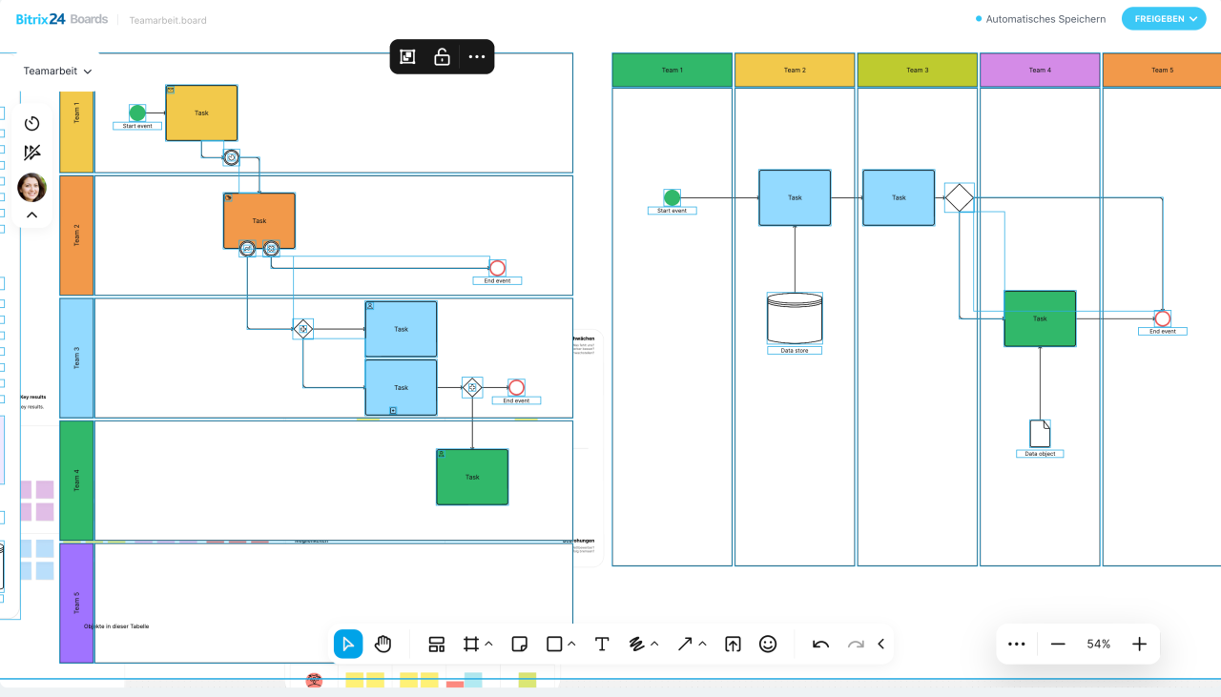Redo the last undone action

[856, 644]
